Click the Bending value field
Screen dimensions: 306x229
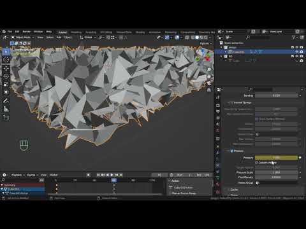276,95
